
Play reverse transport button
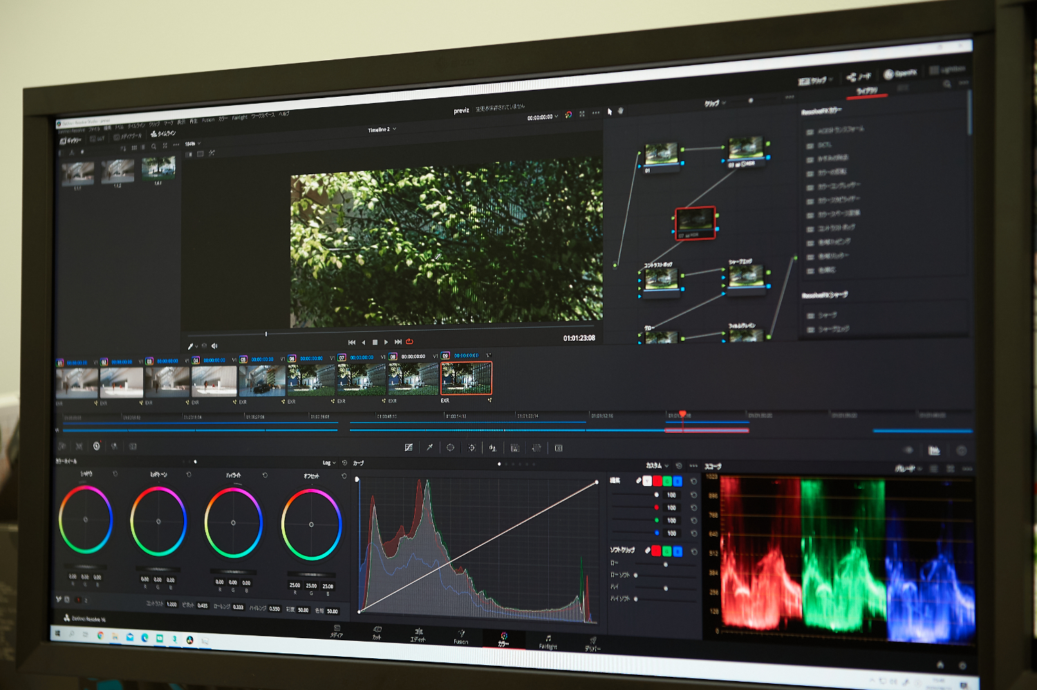364,342
